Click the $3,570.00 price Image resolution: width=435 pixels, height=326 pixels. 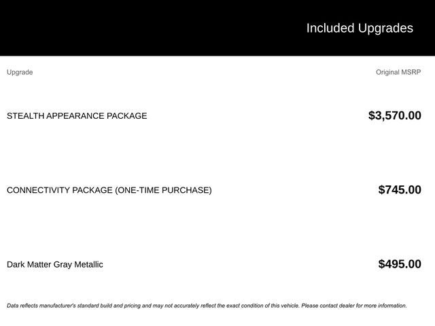(394, 115)
